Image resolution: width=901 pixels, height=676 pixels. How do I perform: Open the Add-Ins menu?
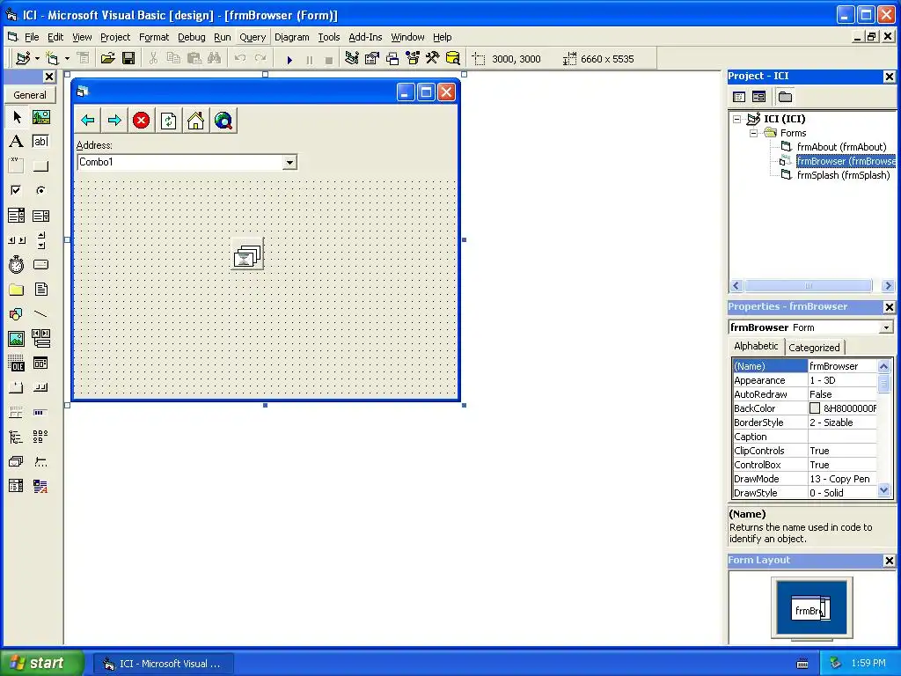tap(365, 37)
